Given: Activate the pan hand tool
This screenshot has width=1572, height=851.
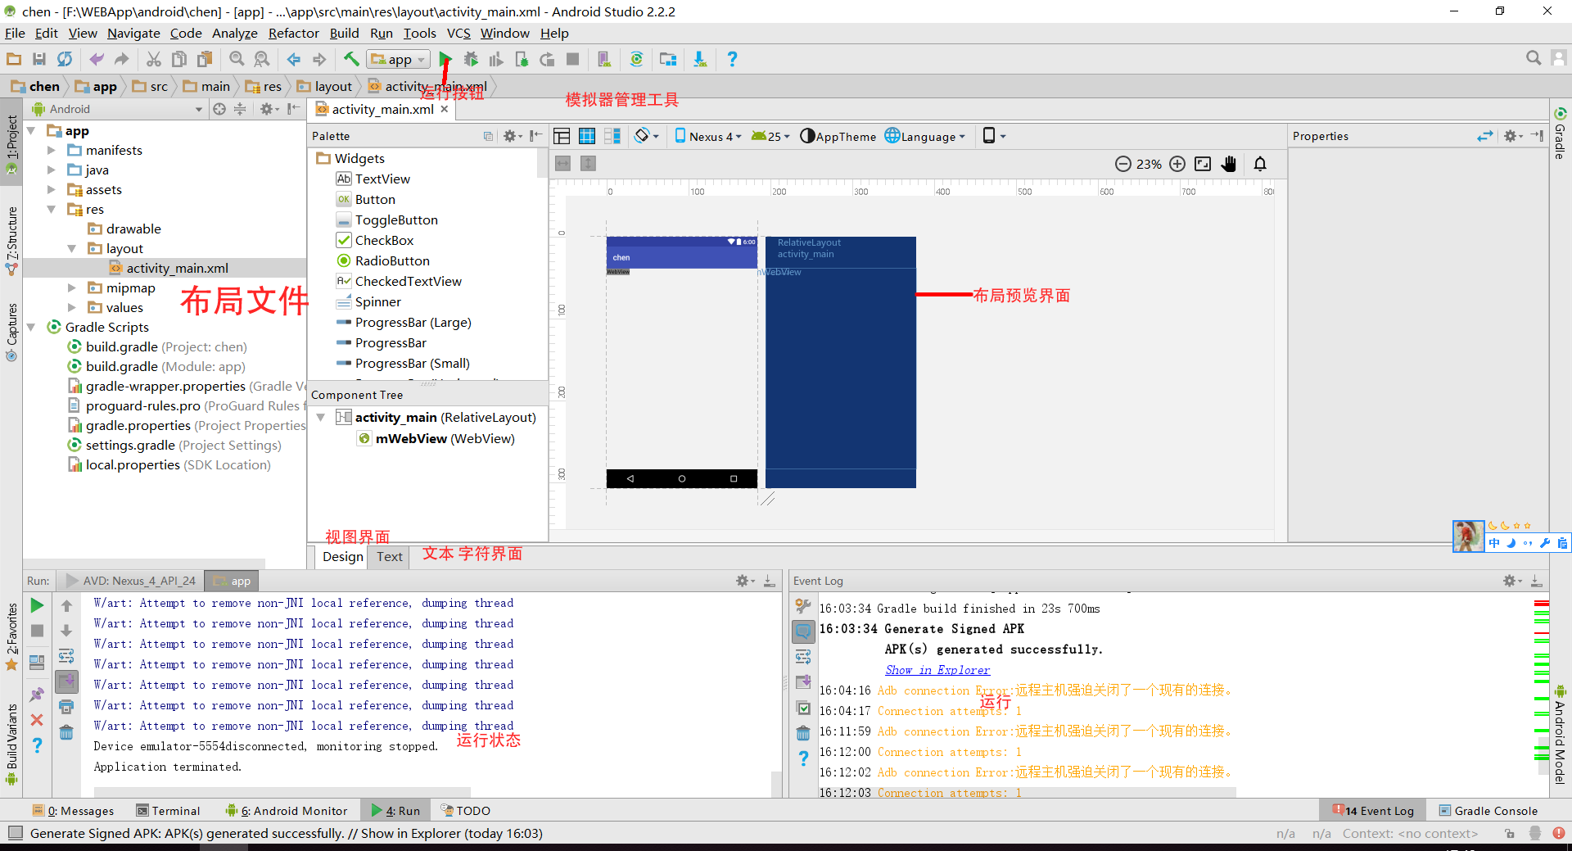Looking at the screenshot, I should 1229,164.
